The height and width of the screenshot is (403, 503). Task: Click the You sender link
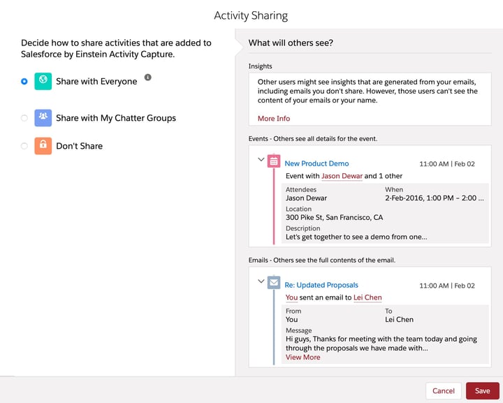pos(291,298)
